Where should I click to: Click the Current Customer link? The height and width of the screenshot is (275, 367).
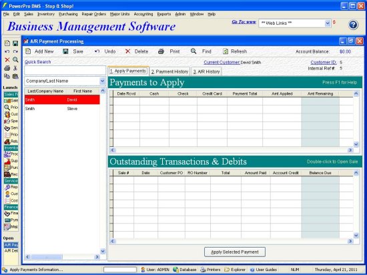pyautogui.click(x=222, y=63)
